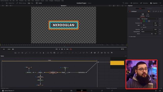The width and height of the screenshot is (163, 92).
Task: Jump to the first frame
Action: click(x=57, y=49)
